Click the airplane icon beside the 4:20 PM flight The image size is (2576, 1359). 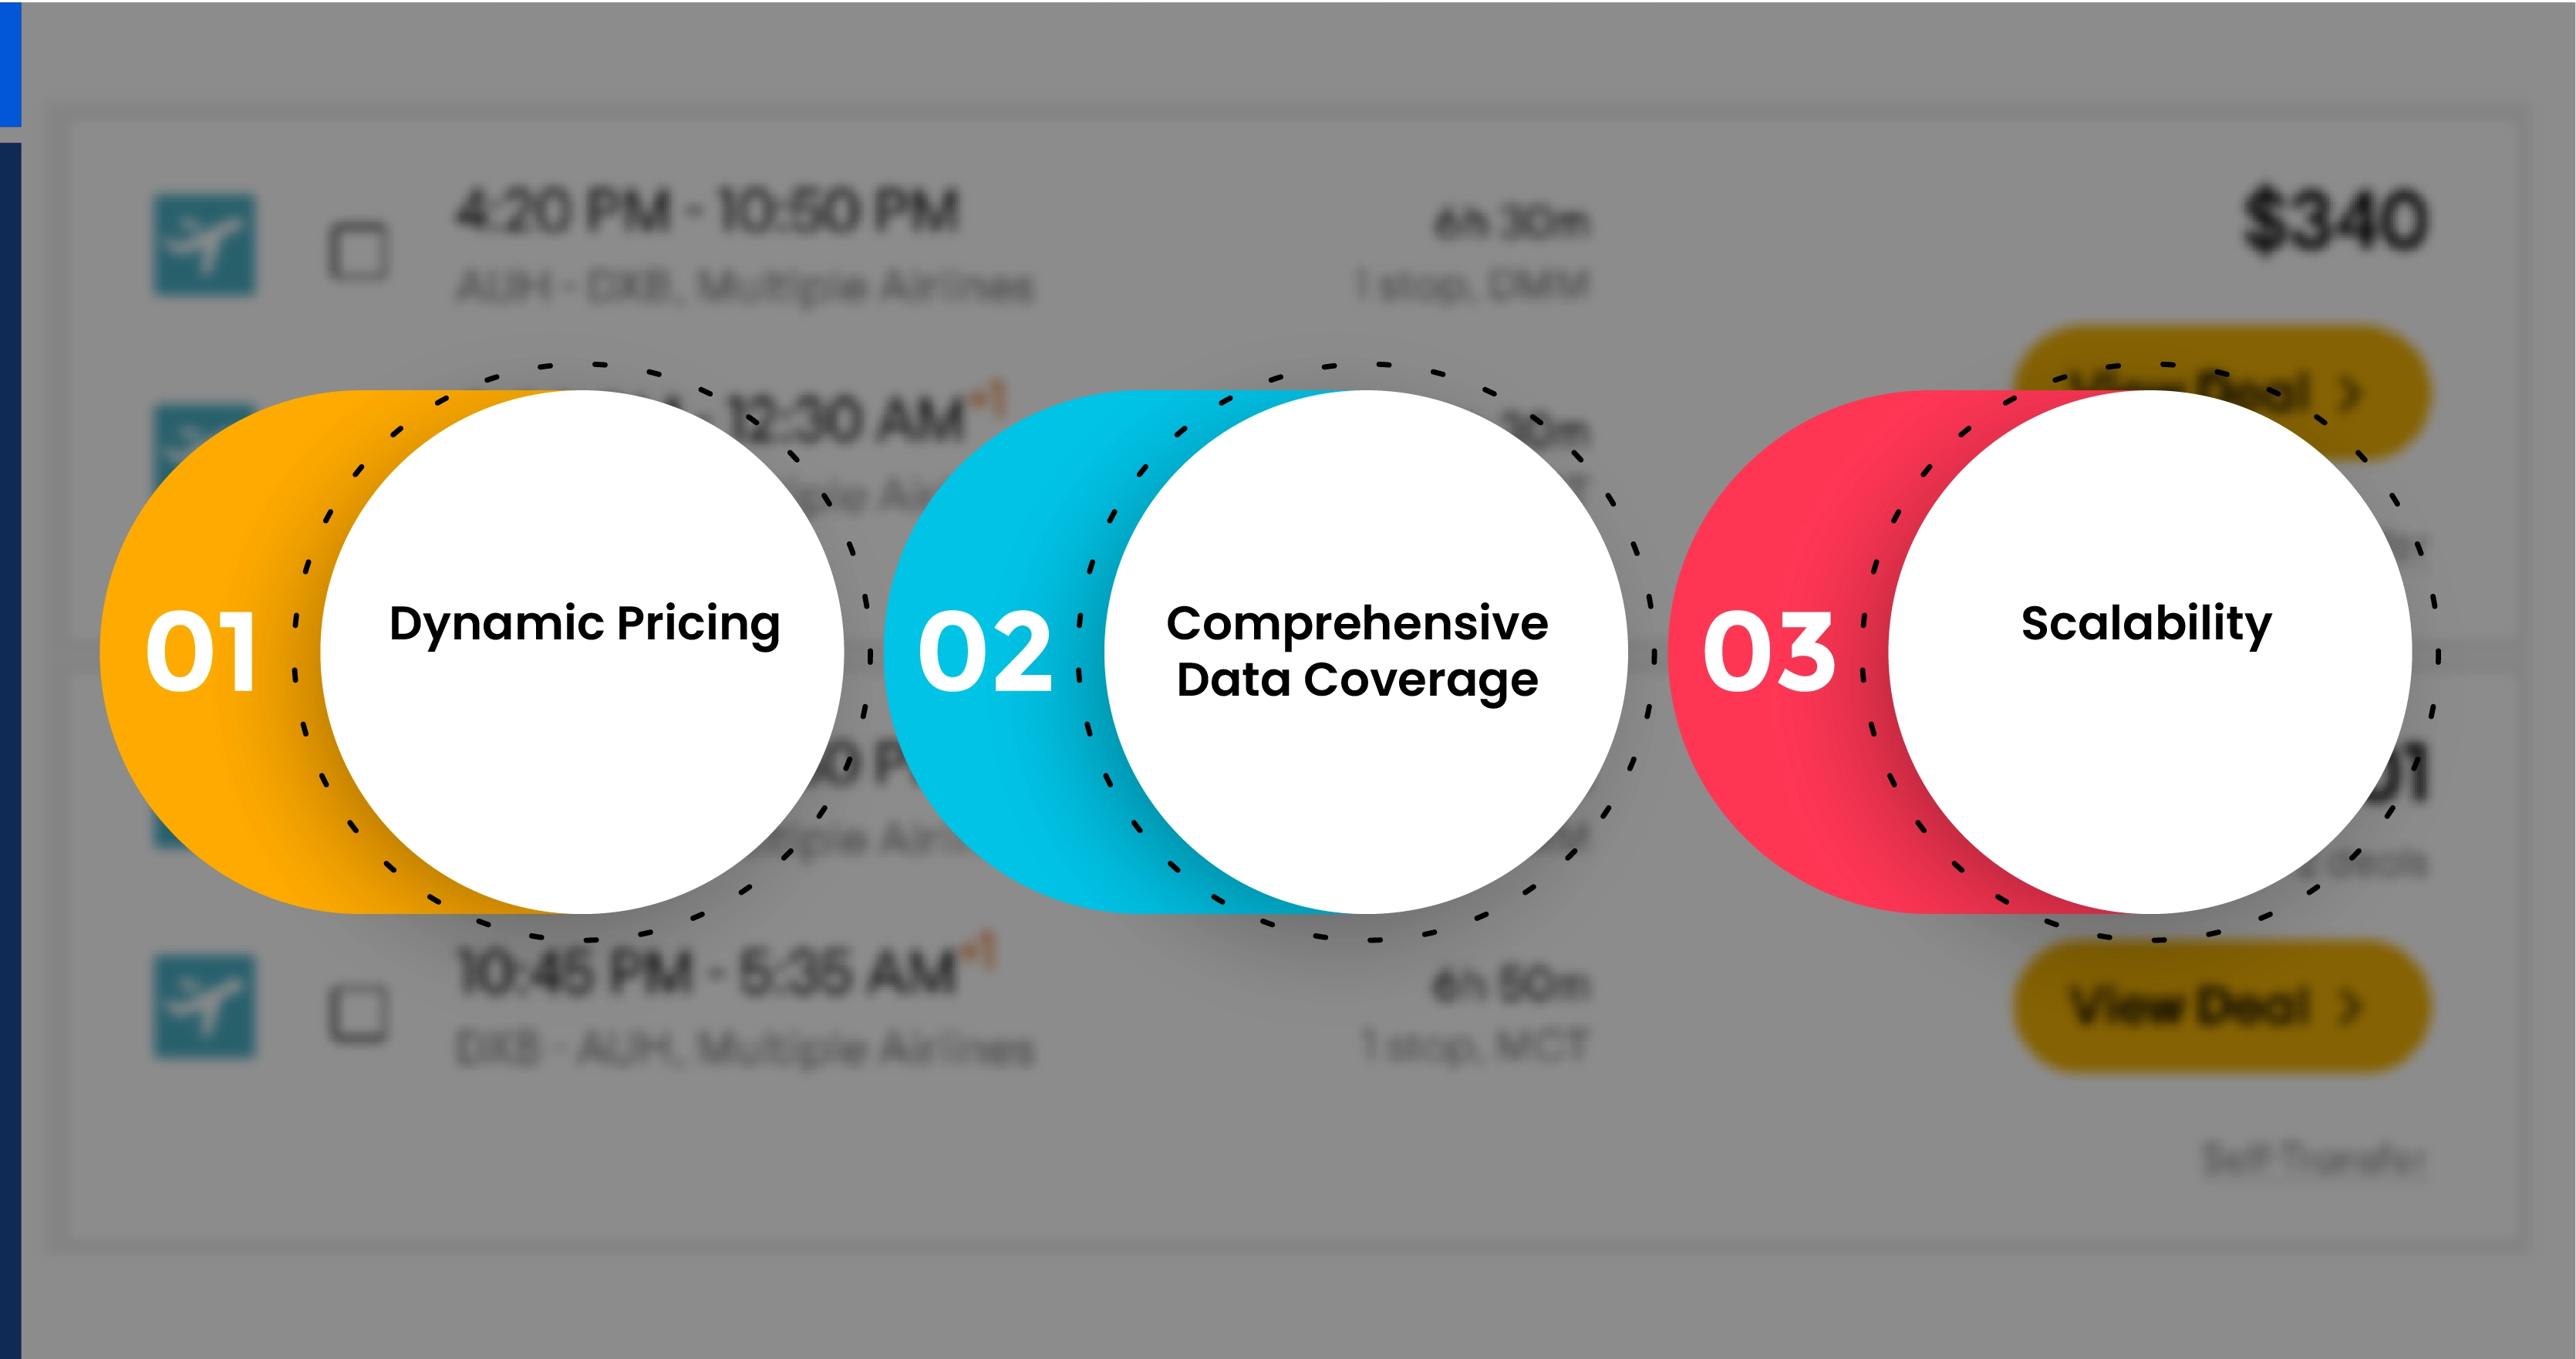tap(204, 245)
